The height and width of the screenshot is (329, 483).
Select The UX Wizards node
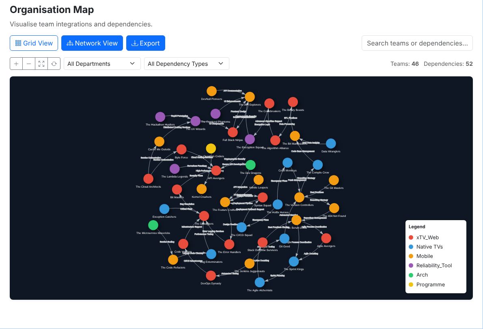[x=196, y=121]
